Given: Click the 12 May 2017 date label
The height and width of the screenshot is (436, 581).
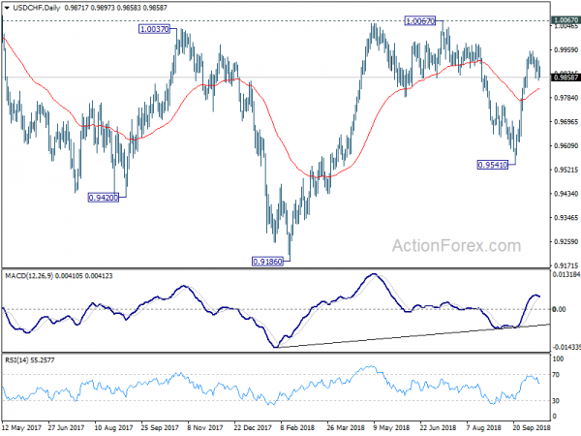Looking at the screenshot, I should point(21,427).
